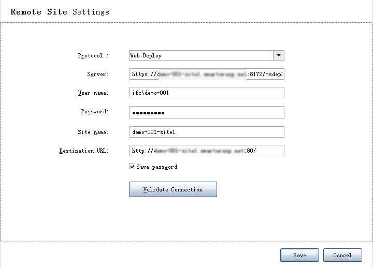
Task: Click inside the masked Password field
Action: pyautogui.click(x=206, y=112)
